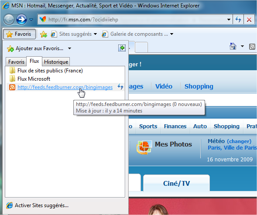Click the date 16 novembre 2009
The height and width of the screenshot is (215, 257).
(x=230, y=159)
